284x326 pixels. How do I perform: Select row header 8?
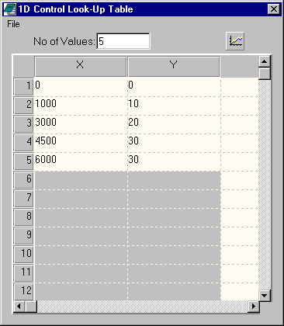coord(23,217)
